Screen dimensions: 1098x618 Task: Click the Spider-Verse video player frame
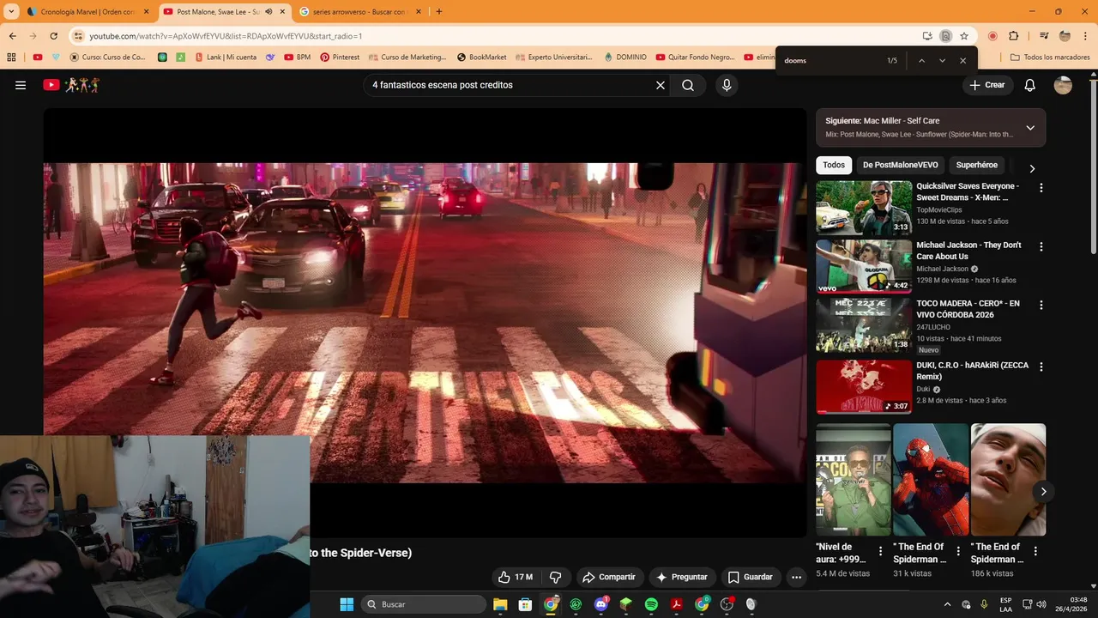click(425, 322)
